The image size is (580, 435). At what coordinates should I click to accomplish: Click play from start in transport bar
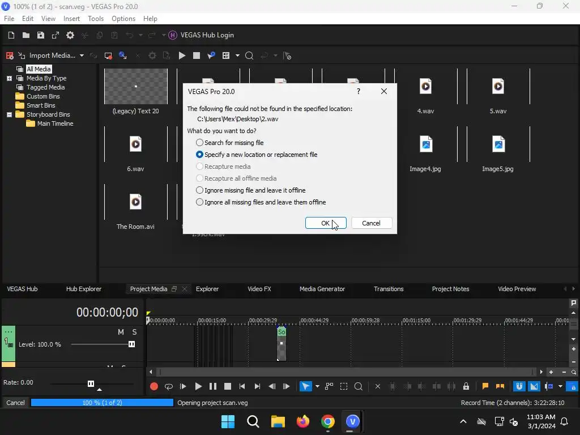pyautogui.click(x=183, y=386)
